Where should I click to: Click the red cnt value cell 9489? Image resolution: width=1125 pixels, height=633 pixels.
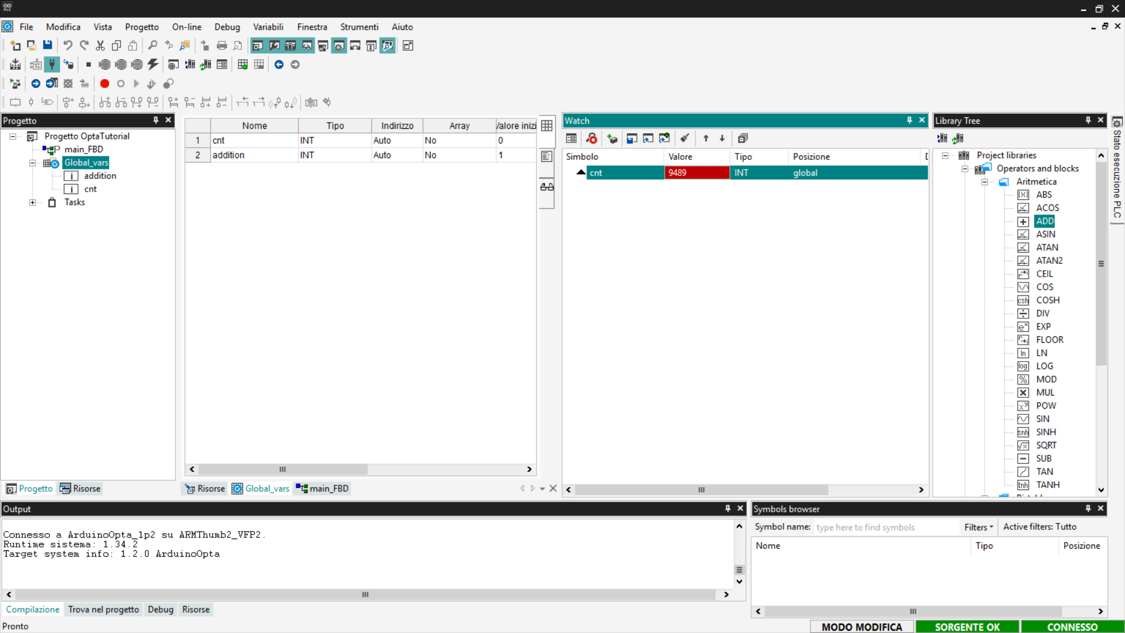click(696, 172)
